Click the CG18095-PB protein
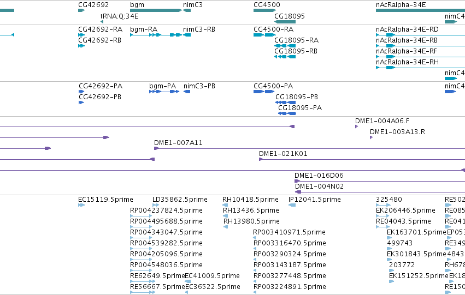Viewport: 465px width, 295px height. (286, 103)
